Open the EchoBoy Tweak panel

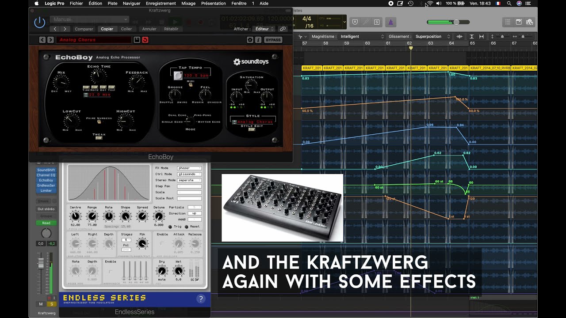tap(99, 138)
